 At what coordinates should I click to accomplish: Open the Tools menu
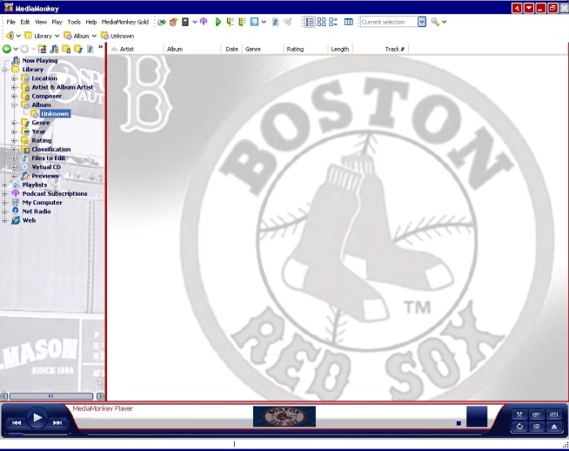coord(74,22)
